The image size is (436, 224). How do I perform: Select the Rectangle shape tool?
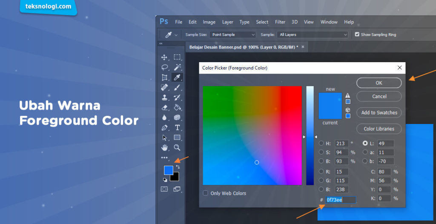click(x=177, y=138)
